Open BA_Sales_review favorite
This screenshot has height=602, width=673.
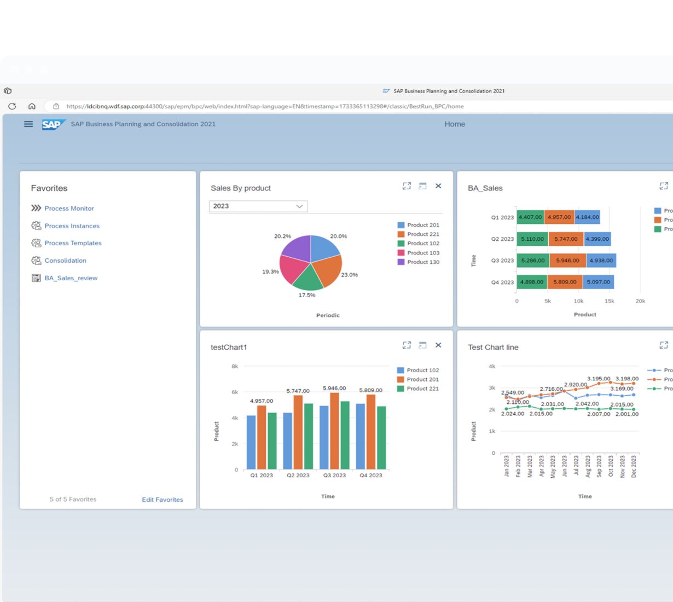point(71,278)
